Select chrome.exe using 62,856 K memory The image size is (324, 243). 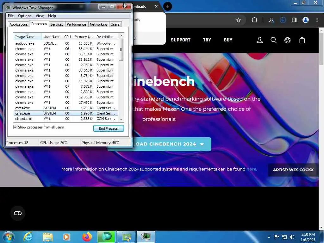click(x=66, y=97)
